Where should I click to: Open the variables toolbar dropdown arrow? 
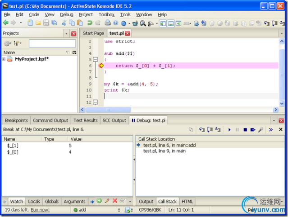130,202
